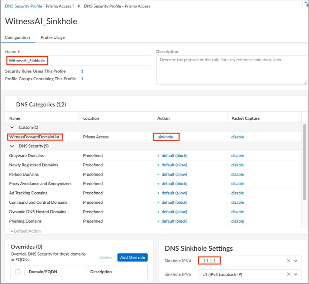
Task: Click the Description text area
Action: tap(232, 70)
